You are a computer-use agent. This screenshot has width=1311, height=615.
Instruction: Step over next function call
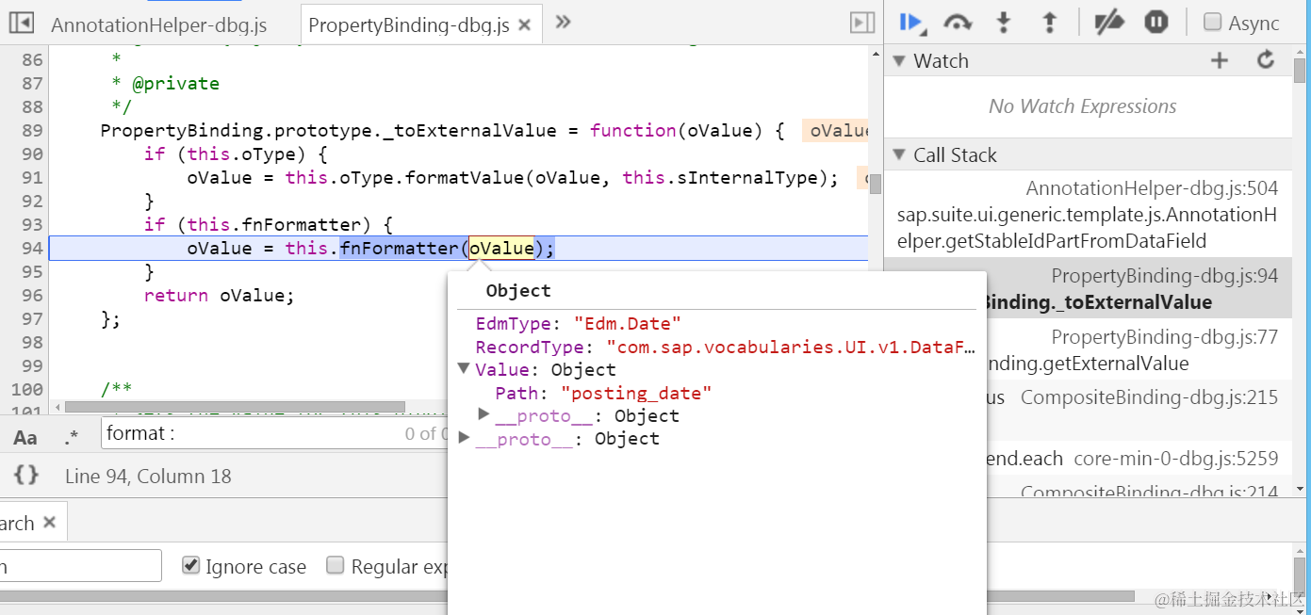click(x=958, y=23)
